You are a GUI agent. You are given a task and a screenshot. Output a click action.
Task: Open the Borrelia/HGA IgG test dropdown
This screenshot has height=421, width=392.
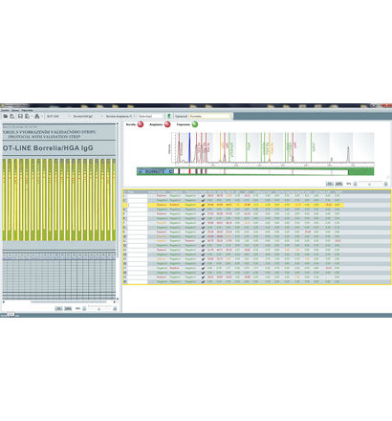coord(88,117)
